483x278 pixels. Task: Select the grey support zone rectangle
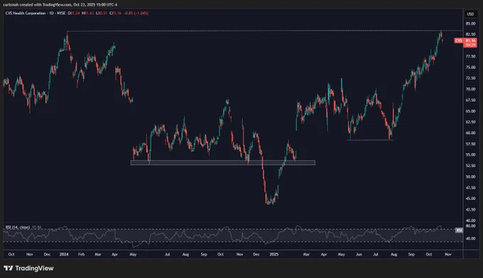[x=223, y=162]
